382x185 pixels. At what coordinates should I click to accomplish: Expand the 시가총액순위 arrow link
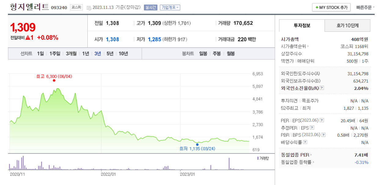308,46
